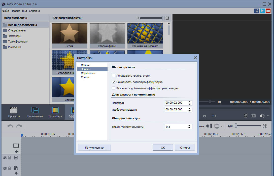The width and height of the screenshot is (274, 176).
Task: Select Обработка settings category
Action: 92,73
